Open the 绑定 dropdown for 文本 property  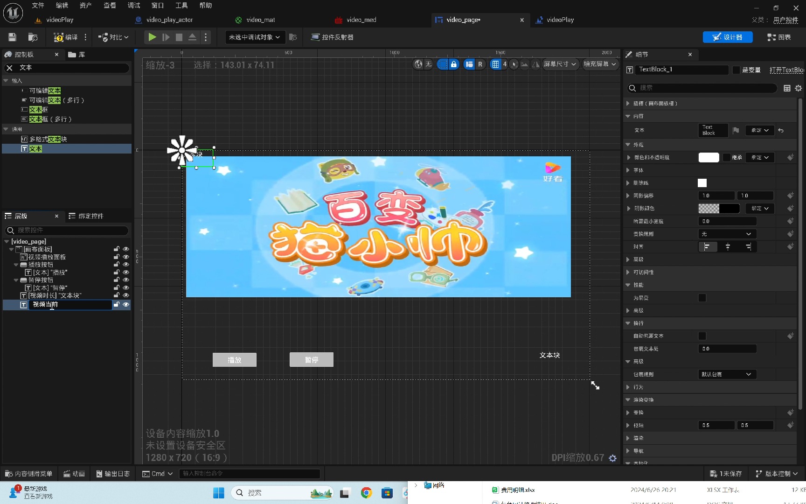coord(760,131)
